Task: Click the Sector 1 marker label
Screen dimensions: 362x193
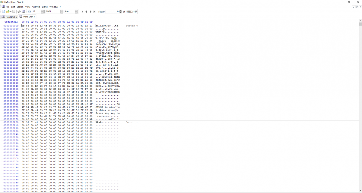Action: pyautogui.click(x=132, y=123)
